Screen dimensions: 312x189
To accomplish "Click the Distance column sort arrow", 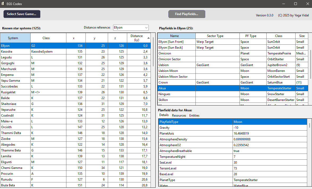I will [x=148, y=38].
